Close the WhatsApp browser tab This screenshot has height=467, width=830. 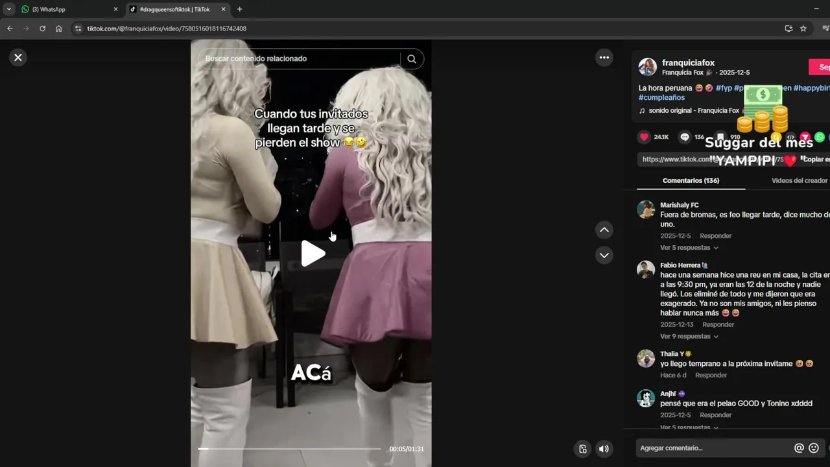click(x=115, y=9)
